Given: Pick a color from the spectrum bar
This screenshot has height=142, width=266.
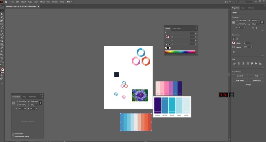Looking at the screenshot, I should 180,52.
